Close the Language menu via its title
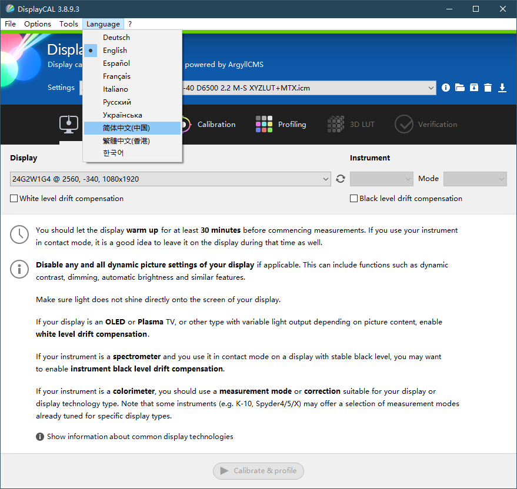This screenshot has height=489, width=517. click(103, 24)
